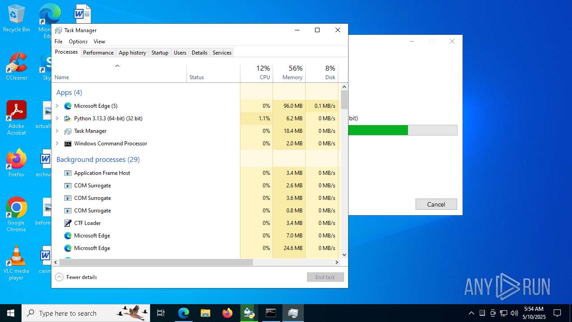Click the Python 3.13.3 process icon
Screen dimensions: 572x322
(68, 119)
